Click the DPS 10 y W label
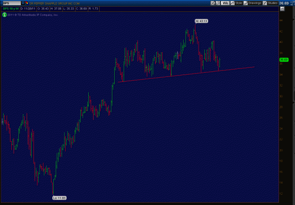Screen dimensions: 295x205 pyautogui.click(x=11, y=9)
